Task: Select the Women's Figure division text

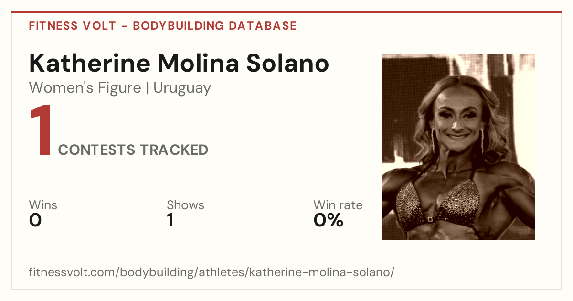Action: click(x=85, y=88)
